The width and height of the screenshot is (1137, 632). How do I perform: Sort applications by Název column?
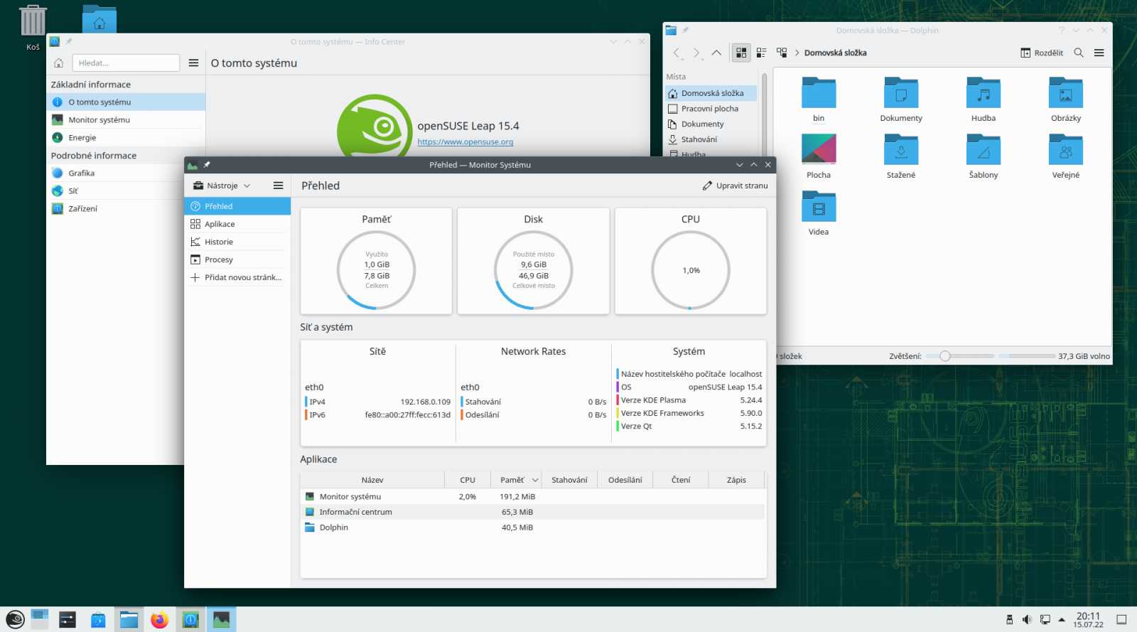[x=372, y=480]
